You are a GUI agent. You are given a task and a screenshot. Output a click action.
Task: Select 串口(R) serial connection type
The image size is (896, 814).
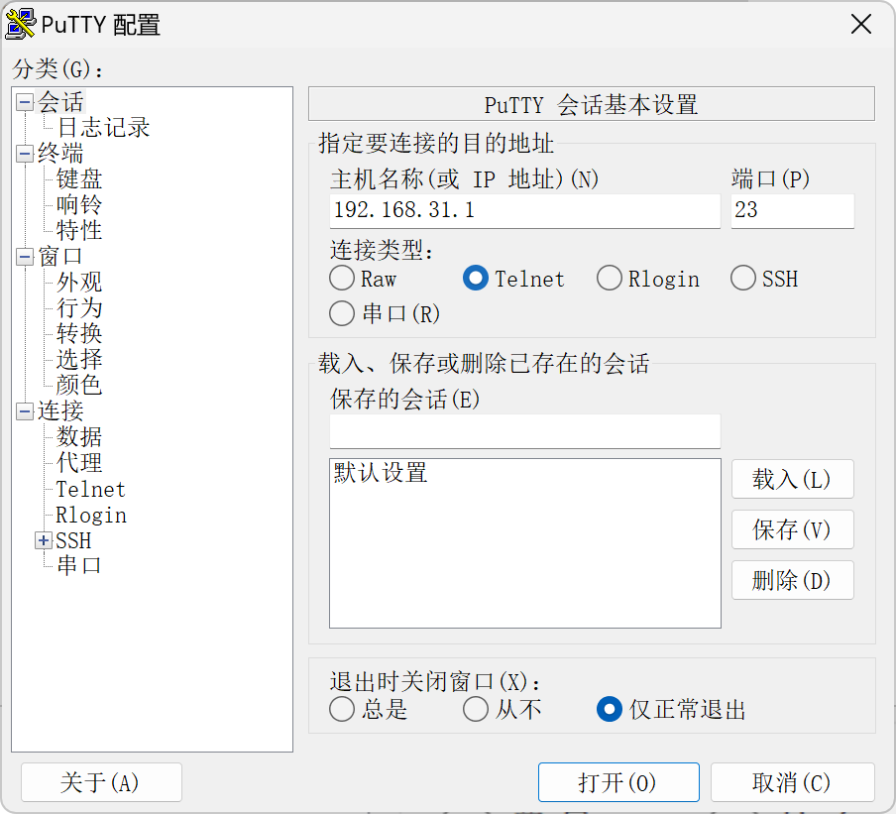342,314
